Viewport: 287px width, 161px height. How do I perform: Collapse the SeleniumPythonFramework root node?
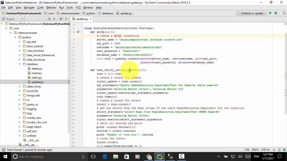click(2, 24)
